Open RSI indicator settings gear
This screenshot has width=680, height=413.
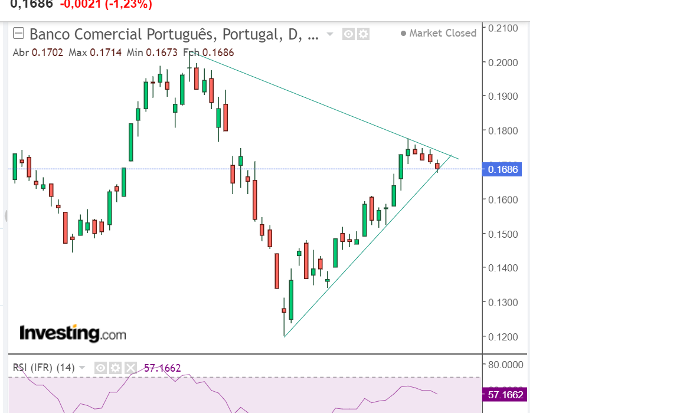[x=116, y=368]
